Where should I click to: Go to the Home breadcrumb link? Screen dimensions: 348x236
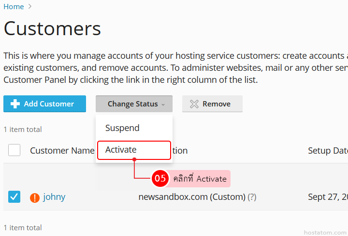coord(14,7)
